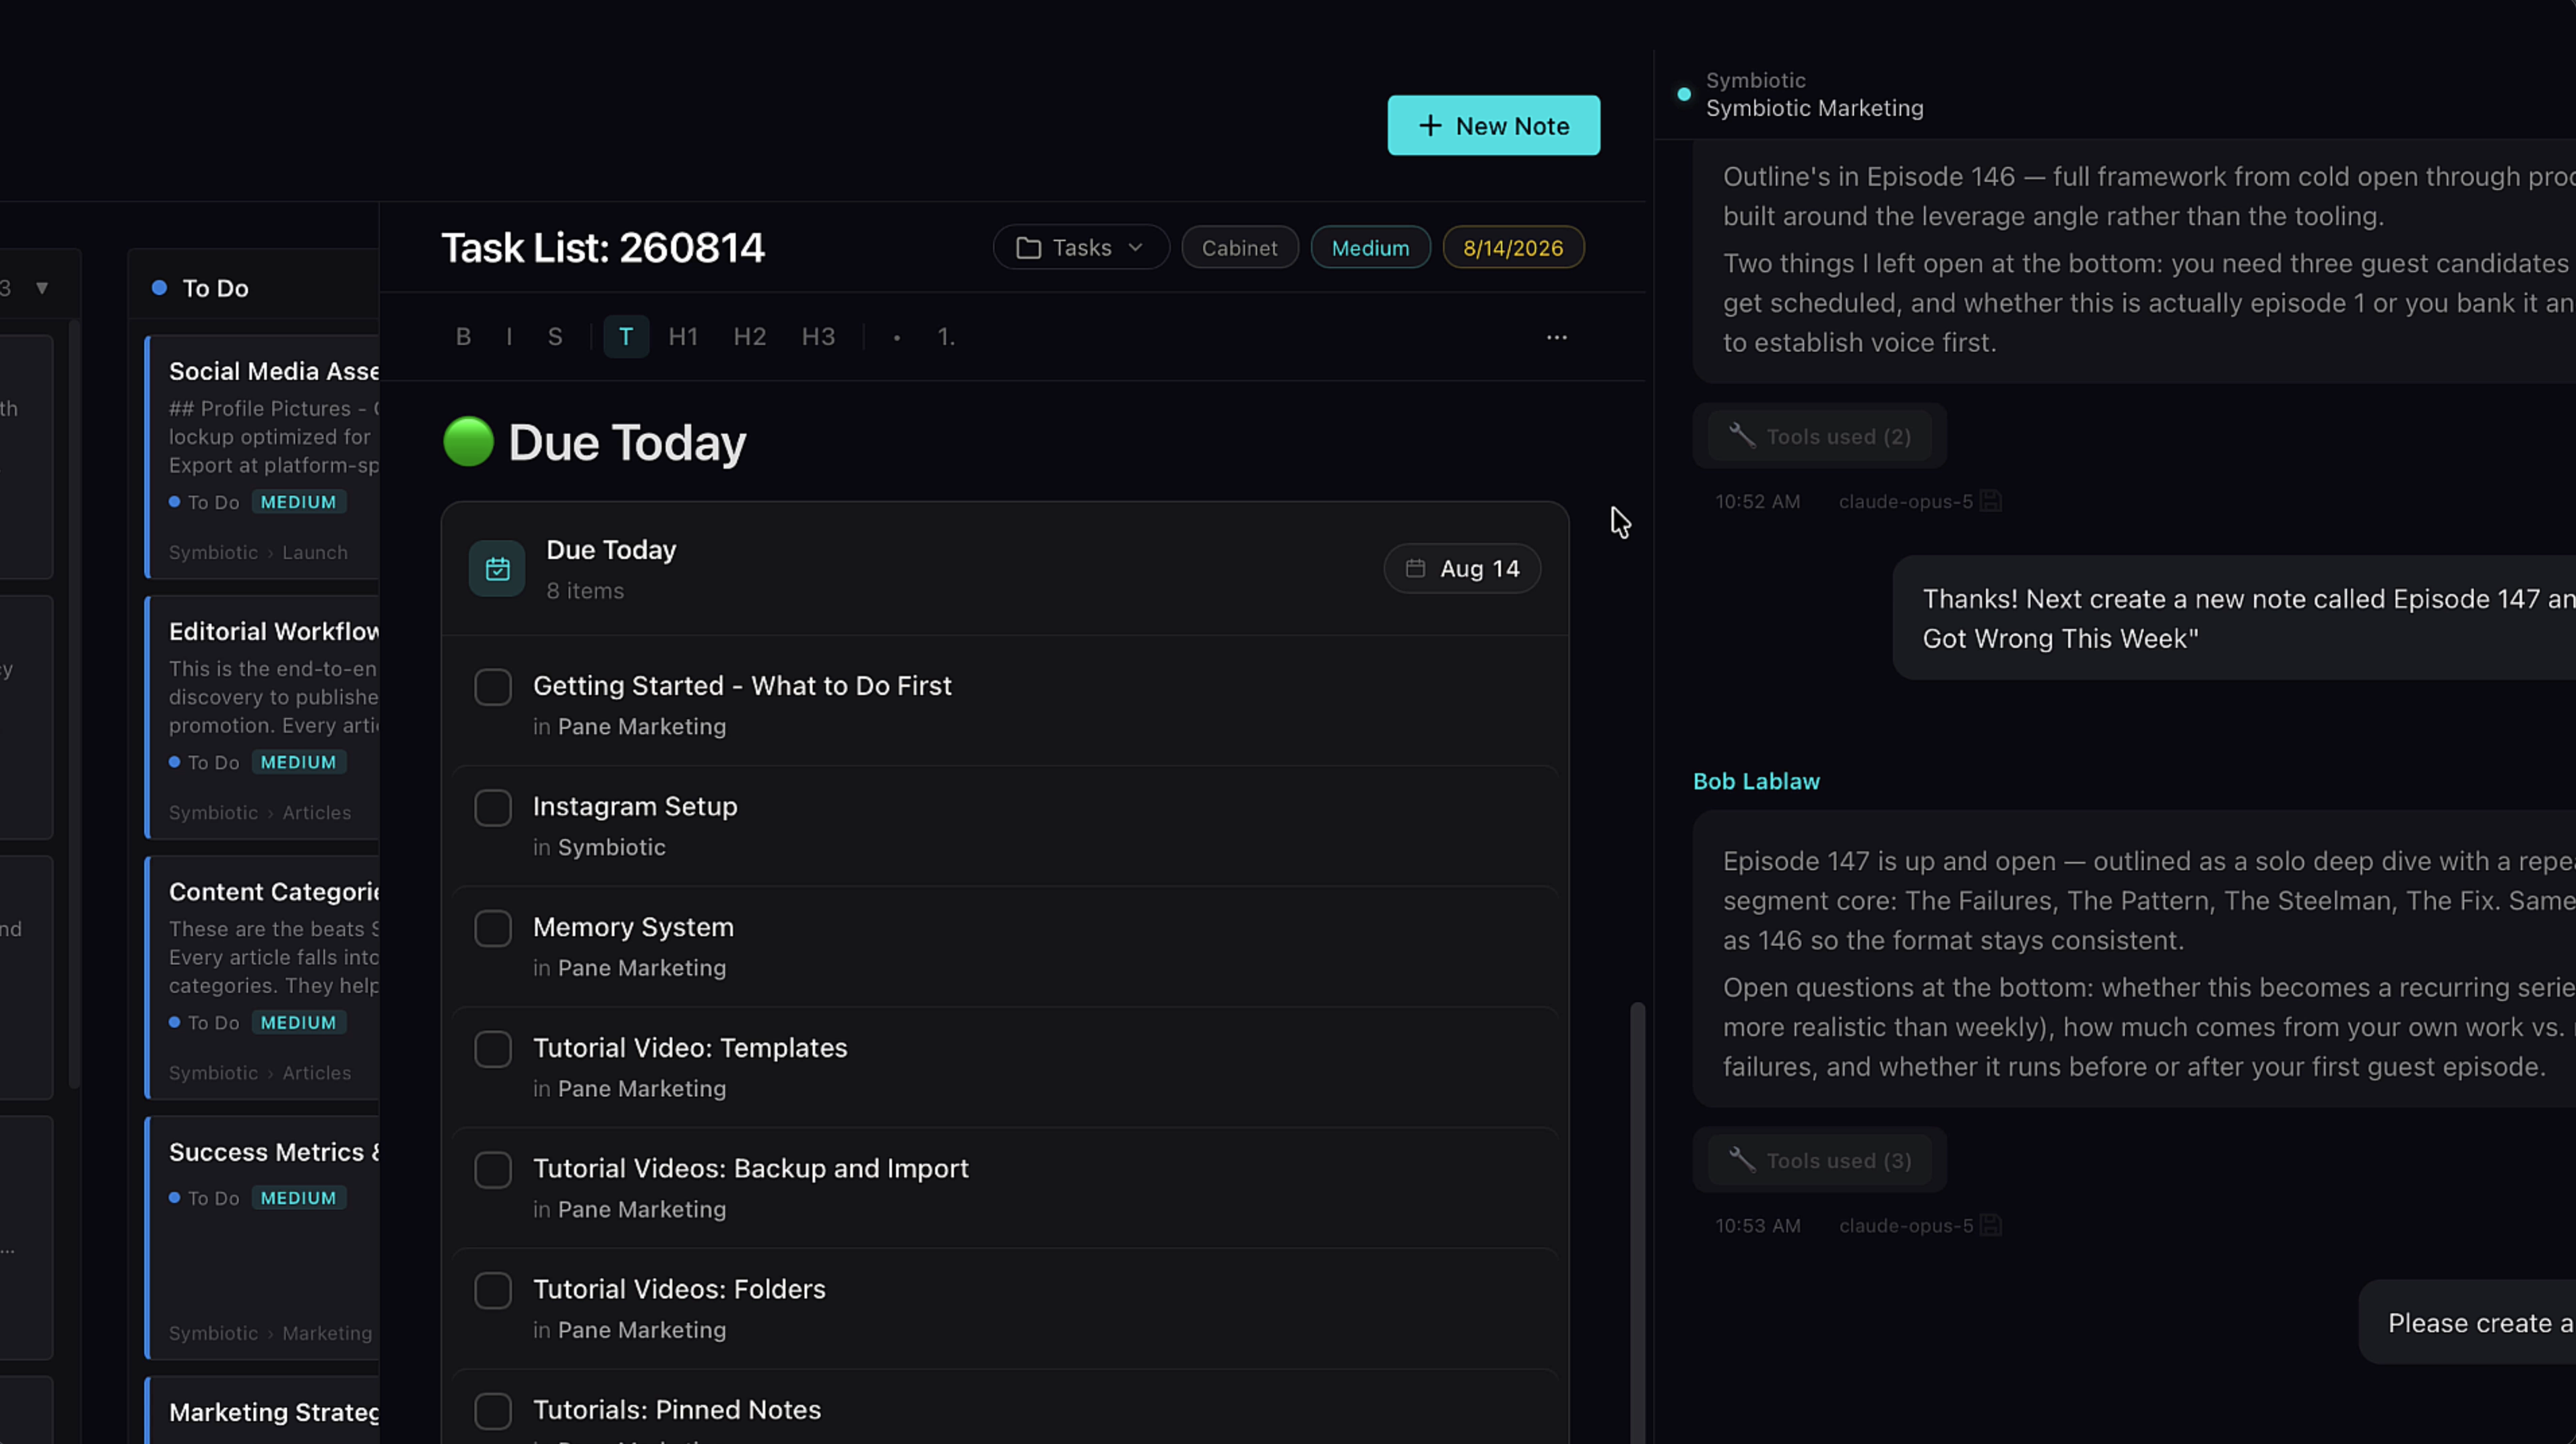Open the Success Metrics card
This screenshot has width=2576, height=1444.
point(262,1238)
